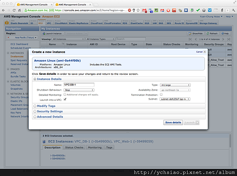The image size is (237, 176).
Task: Open the Volumes navigation link
Action: pyautogui.click(x=15, y=85)
